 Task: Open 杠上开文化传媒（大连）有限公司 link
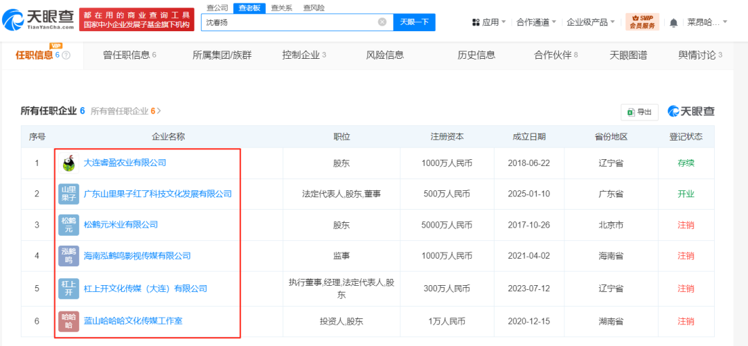[145, 289]
